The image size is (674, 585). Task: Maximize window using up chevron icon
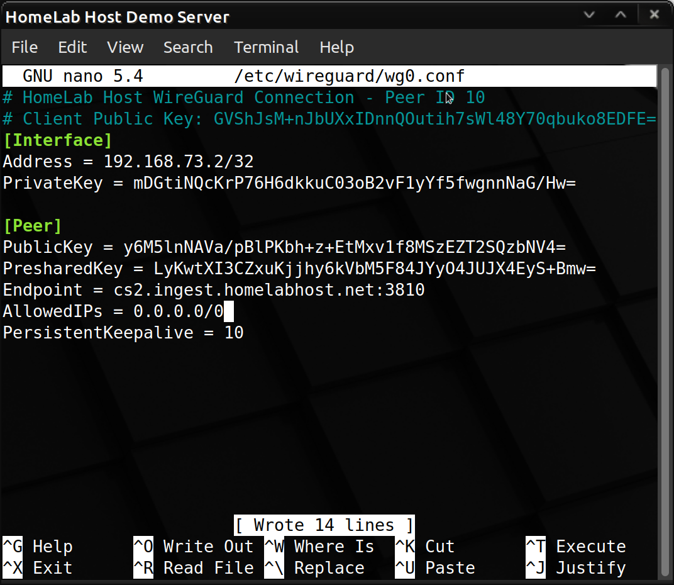(x=621, y=14)
